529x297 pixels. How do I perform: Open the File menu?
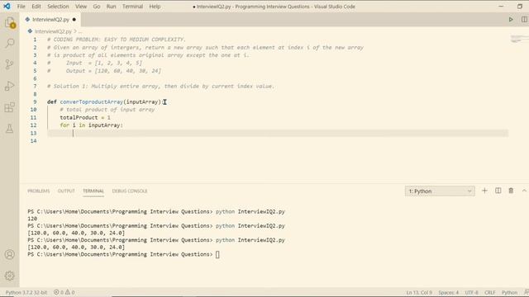21,7
